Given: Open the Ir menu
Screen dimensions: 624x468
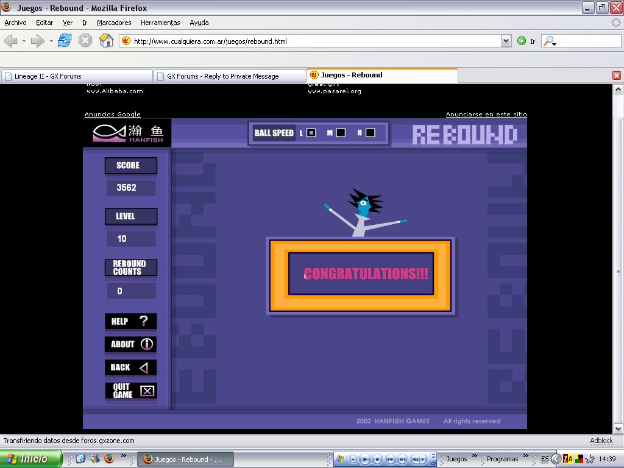Looking at the screenshot, I should point(85,23).
